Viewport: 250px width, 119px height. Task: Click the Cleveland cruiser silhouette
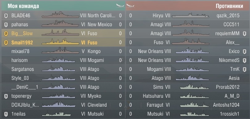[x=59, y=104]
